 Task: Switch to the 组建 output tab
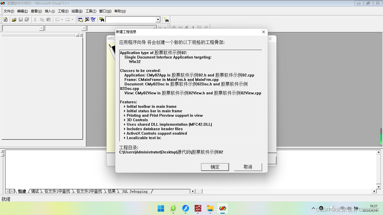[22, 191]
